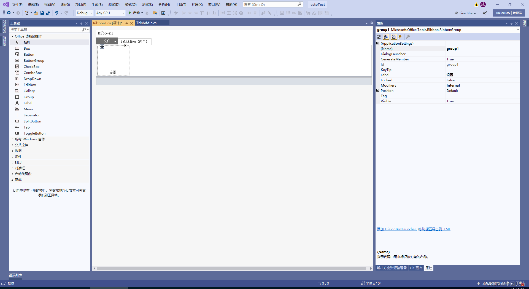Pin the toolbox panel
The width and height of the screenshot is (529, 289).
[x=81, y=23]
